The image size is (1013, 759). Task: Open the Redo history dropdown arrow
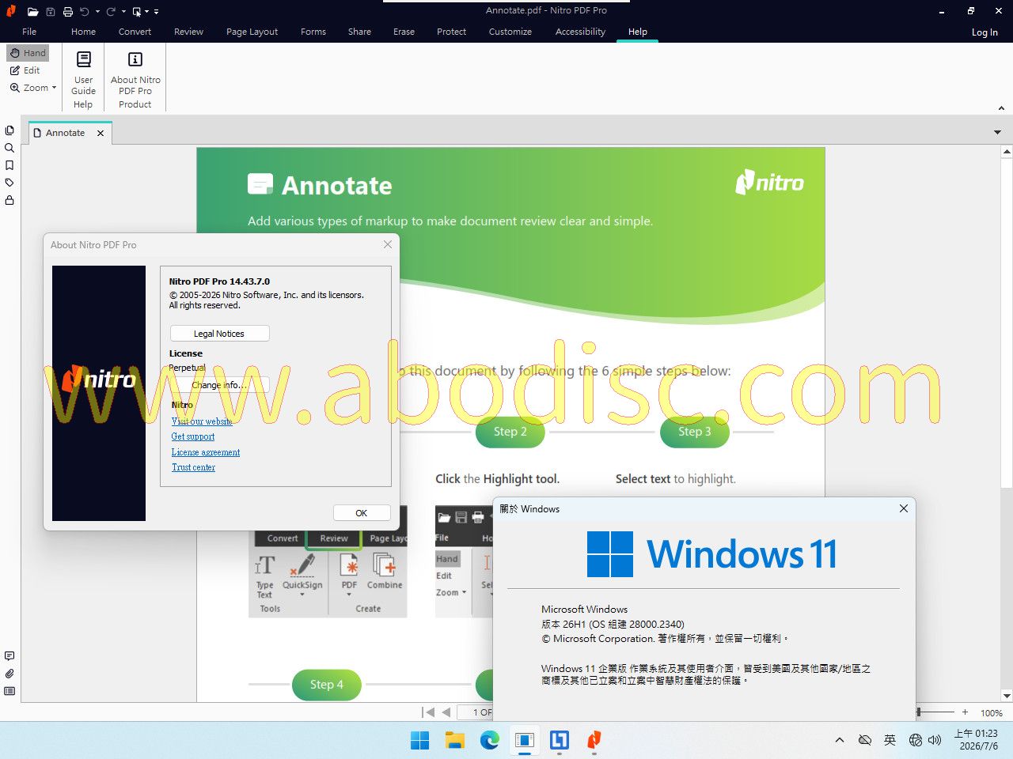tap(123, 12)
